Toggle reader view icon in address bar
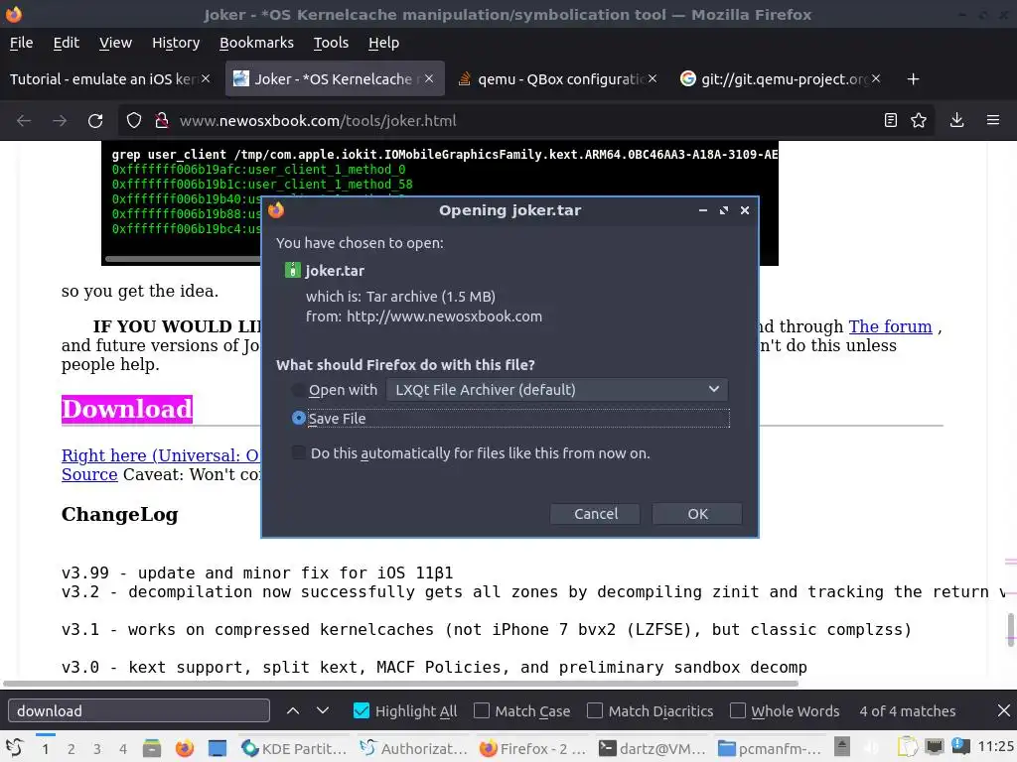This screenshot has height=762, width=1017. tap(891, 120)
